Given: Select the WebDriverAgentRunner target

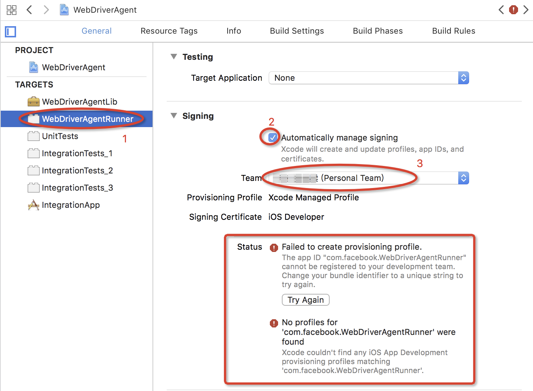Looking at the screenshot, I should [77, 119].
